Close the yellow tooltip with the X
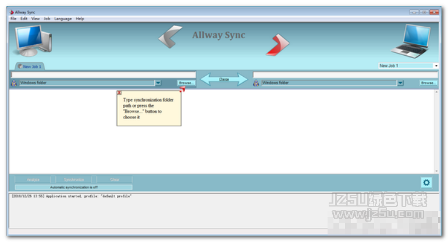 pyautogui.click(x=119, y=92)
